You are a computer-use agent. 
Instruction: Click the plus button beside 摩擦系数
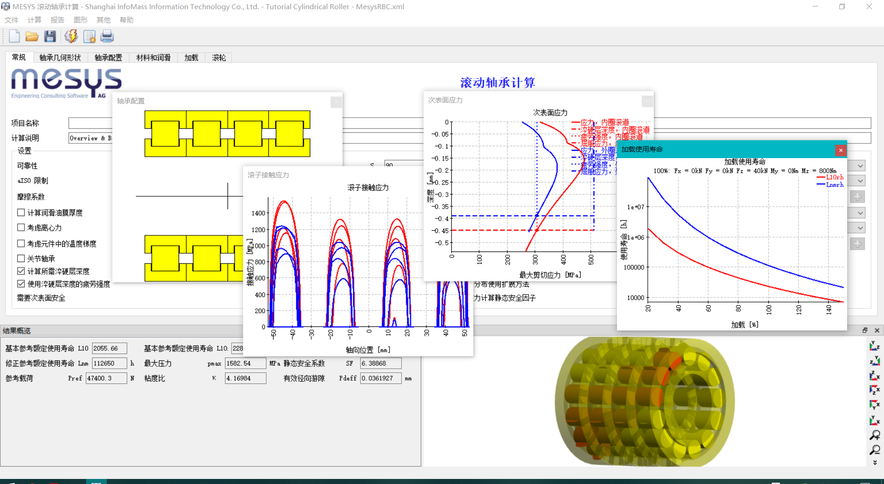click(x=857, y=197)
